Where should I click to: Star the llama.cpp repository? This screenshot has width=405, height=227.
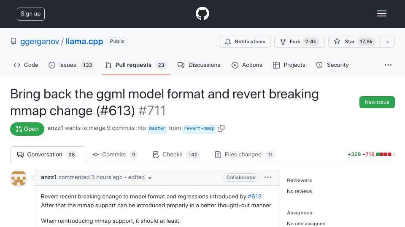tap(354, 42)
